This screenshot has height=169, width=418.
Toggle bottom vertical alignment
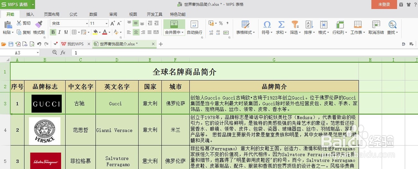click(x=143, y=23)
